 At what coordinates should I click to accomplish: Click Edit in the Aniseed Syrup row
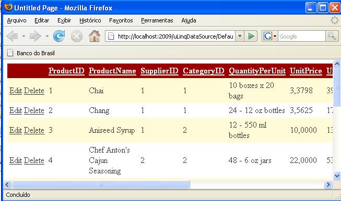coord(16,130)
